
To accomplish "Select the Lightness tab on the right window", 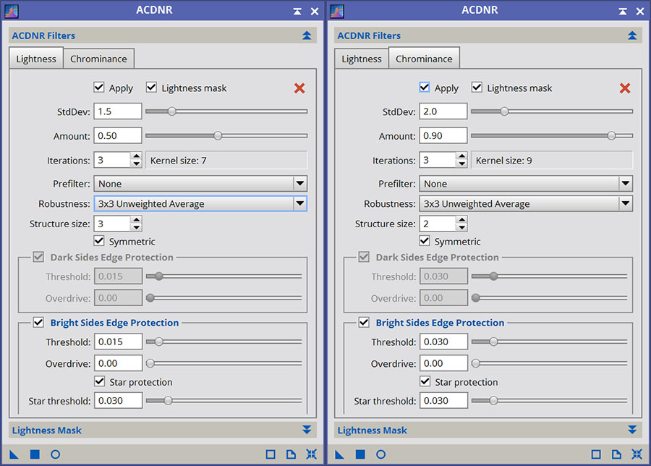I will [361, 58].
